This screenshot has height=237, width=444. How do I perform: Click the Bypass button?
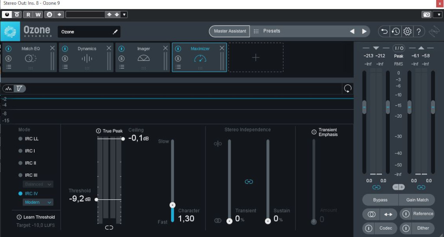(380, 200)
